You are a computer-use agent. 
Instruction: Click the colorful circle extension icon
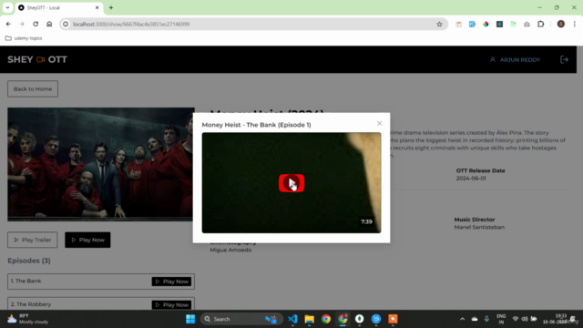pyautogui.click(x=486, y=25)
